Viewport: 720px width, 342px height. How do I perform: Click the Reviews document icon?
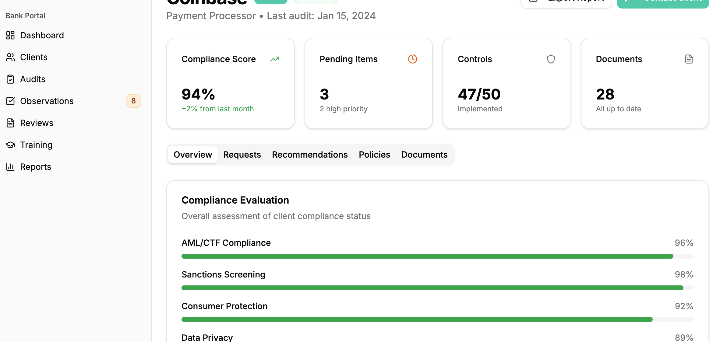click(x=10, y=123)
